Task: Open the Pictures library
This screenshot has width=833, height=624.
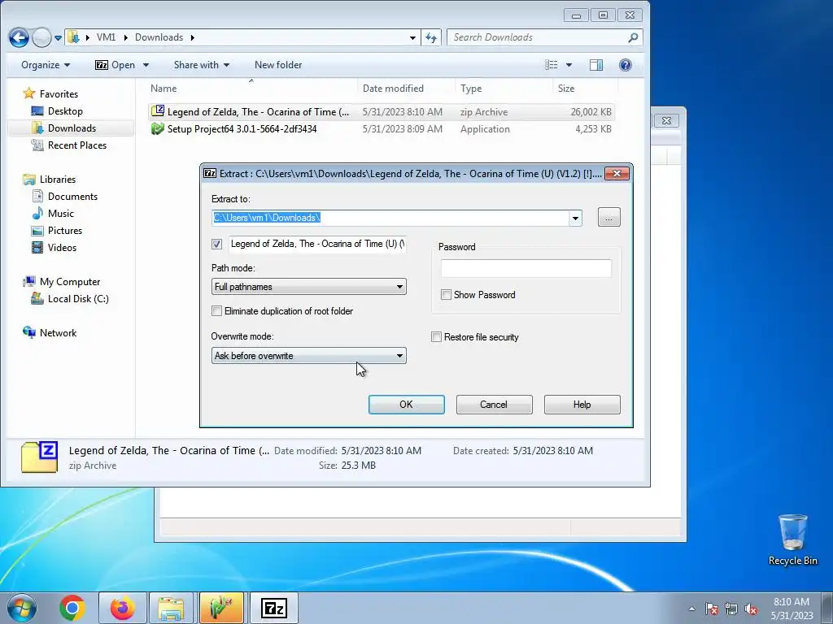Action: point(65,230)
